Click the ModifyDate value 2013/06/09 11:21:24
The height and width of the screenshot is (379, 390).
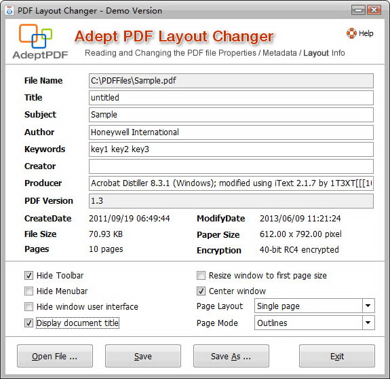(x=300, y=219)
